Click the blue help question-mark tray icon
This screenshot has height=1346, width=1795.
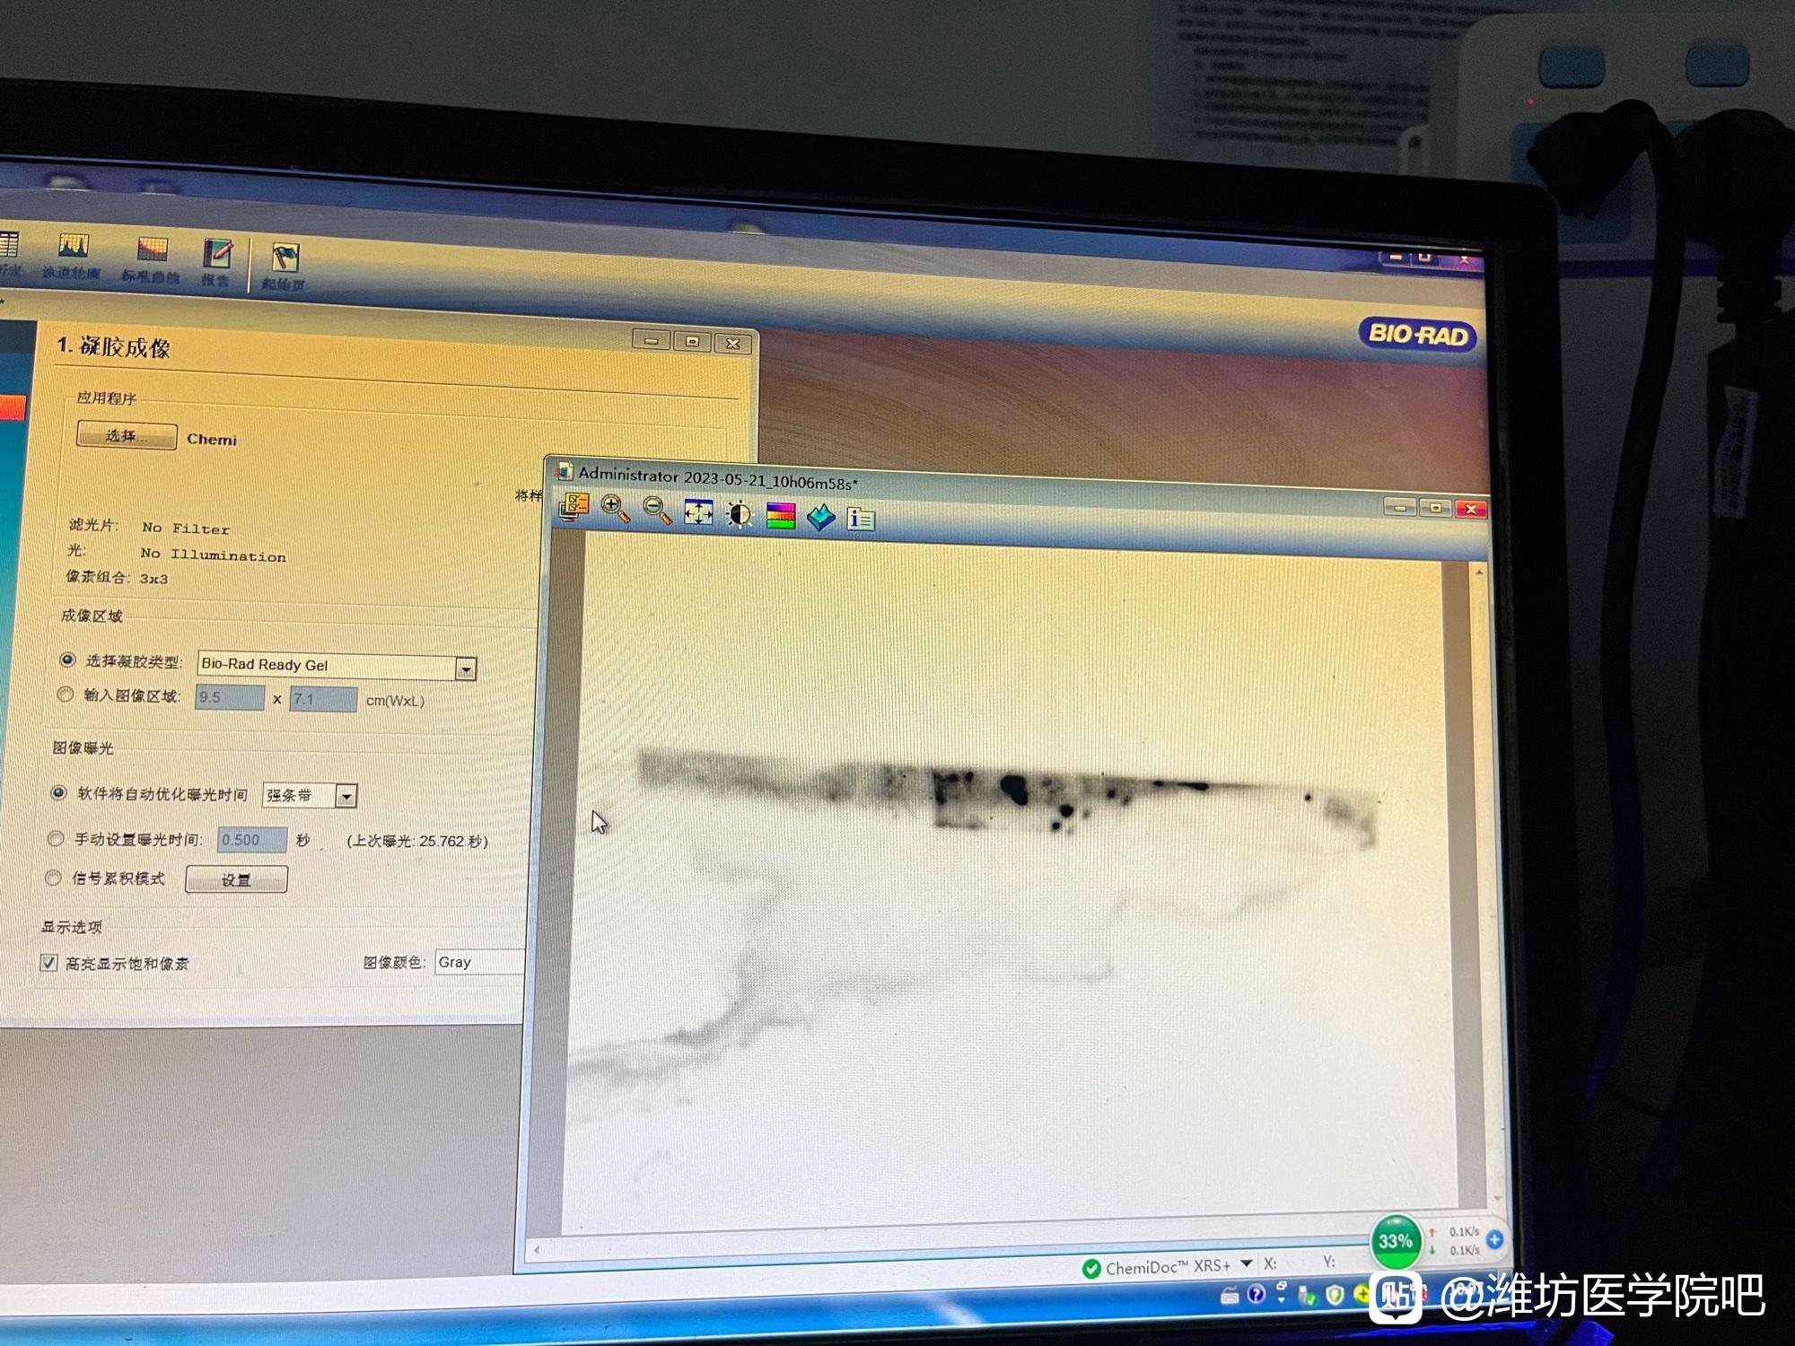[1256, 1294]
